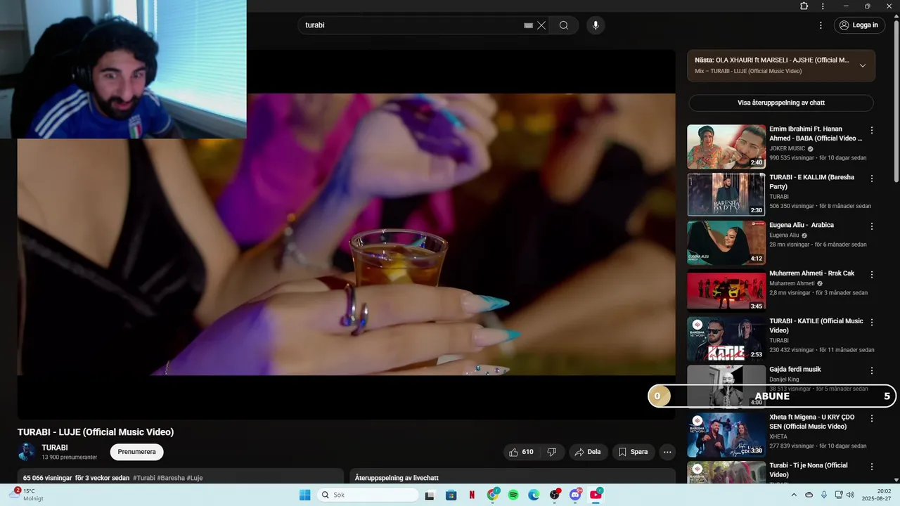Open browser extensions puzzle icon

(x=804, y=6)
